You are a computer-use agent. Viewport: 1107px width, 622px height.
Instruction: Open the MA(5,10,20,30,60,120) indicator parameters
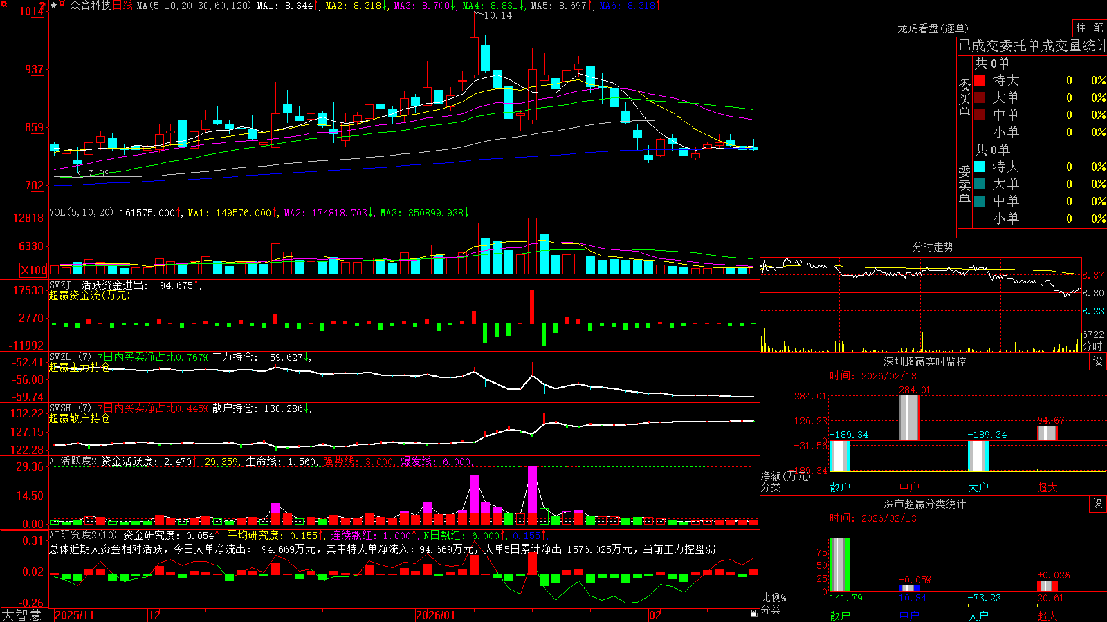point(194,6)
